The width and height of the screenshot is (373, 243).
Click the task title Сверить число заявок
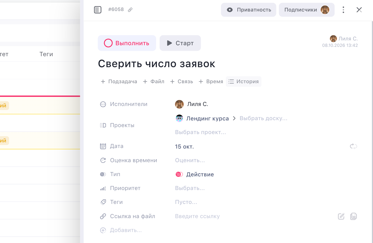[157, 64]
